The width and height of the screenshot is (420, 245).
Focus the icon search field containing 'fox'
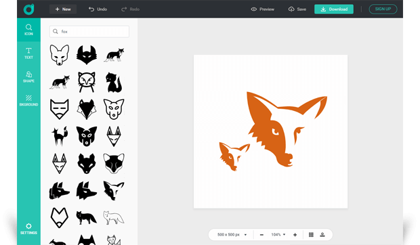(89, 32)
